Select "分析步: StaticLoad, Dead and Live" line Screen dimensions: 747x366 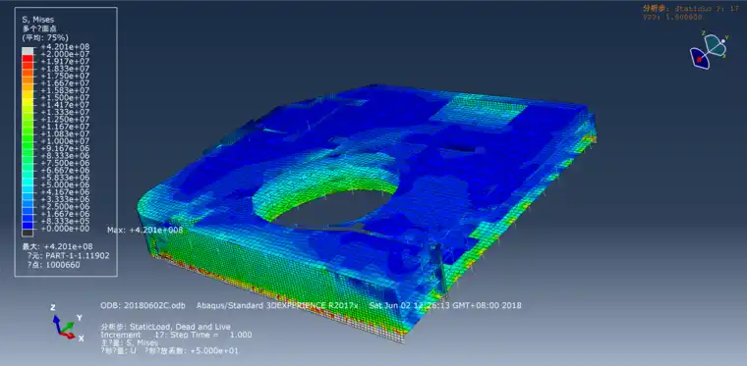tap(166, 327)
